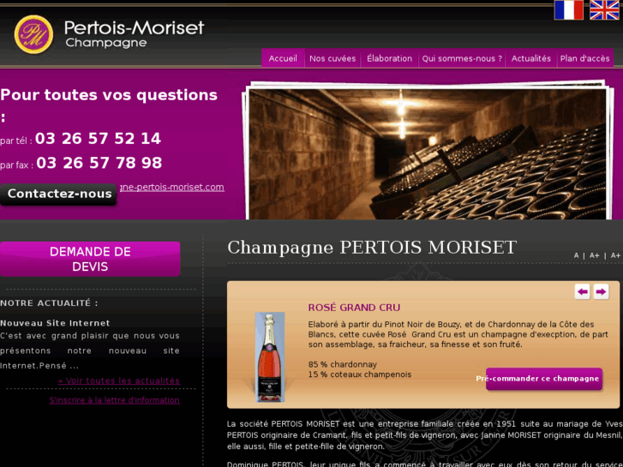Switch site language to French flag
Image resolution: width=623 pixels, height=467 pixels.
point(568,10)
